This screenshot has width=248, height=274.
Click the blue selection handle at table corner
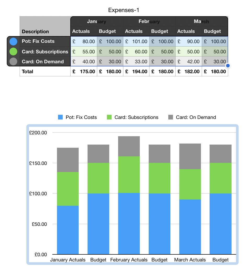click(x=228, y=66)
